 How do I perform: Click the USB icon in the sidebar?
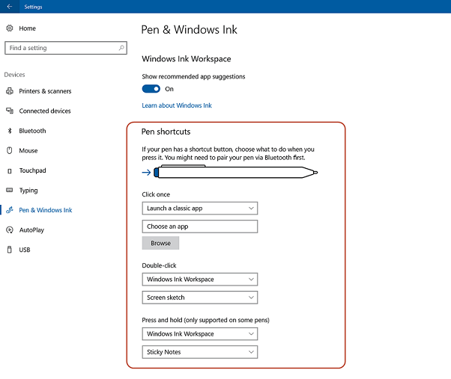pos(10,250)
